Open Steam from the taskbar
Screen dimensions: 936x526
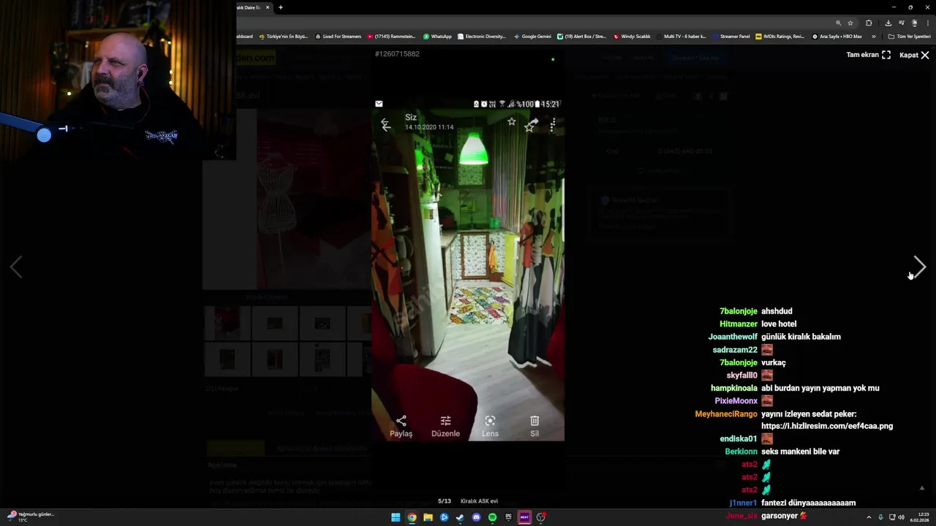(460, 517)
